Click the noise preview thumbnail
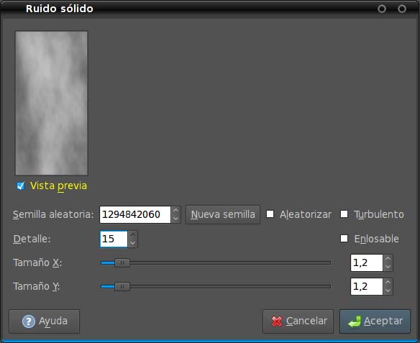This screenshot has width=420, height=343. pyautogui.click(x=52, y=104)
